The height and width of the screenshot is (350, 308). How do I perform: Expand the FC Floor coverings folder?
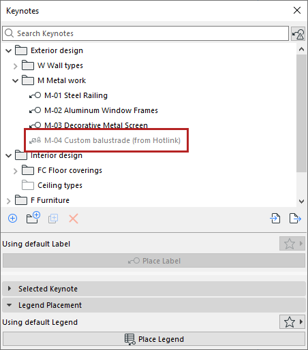(15, 171)
